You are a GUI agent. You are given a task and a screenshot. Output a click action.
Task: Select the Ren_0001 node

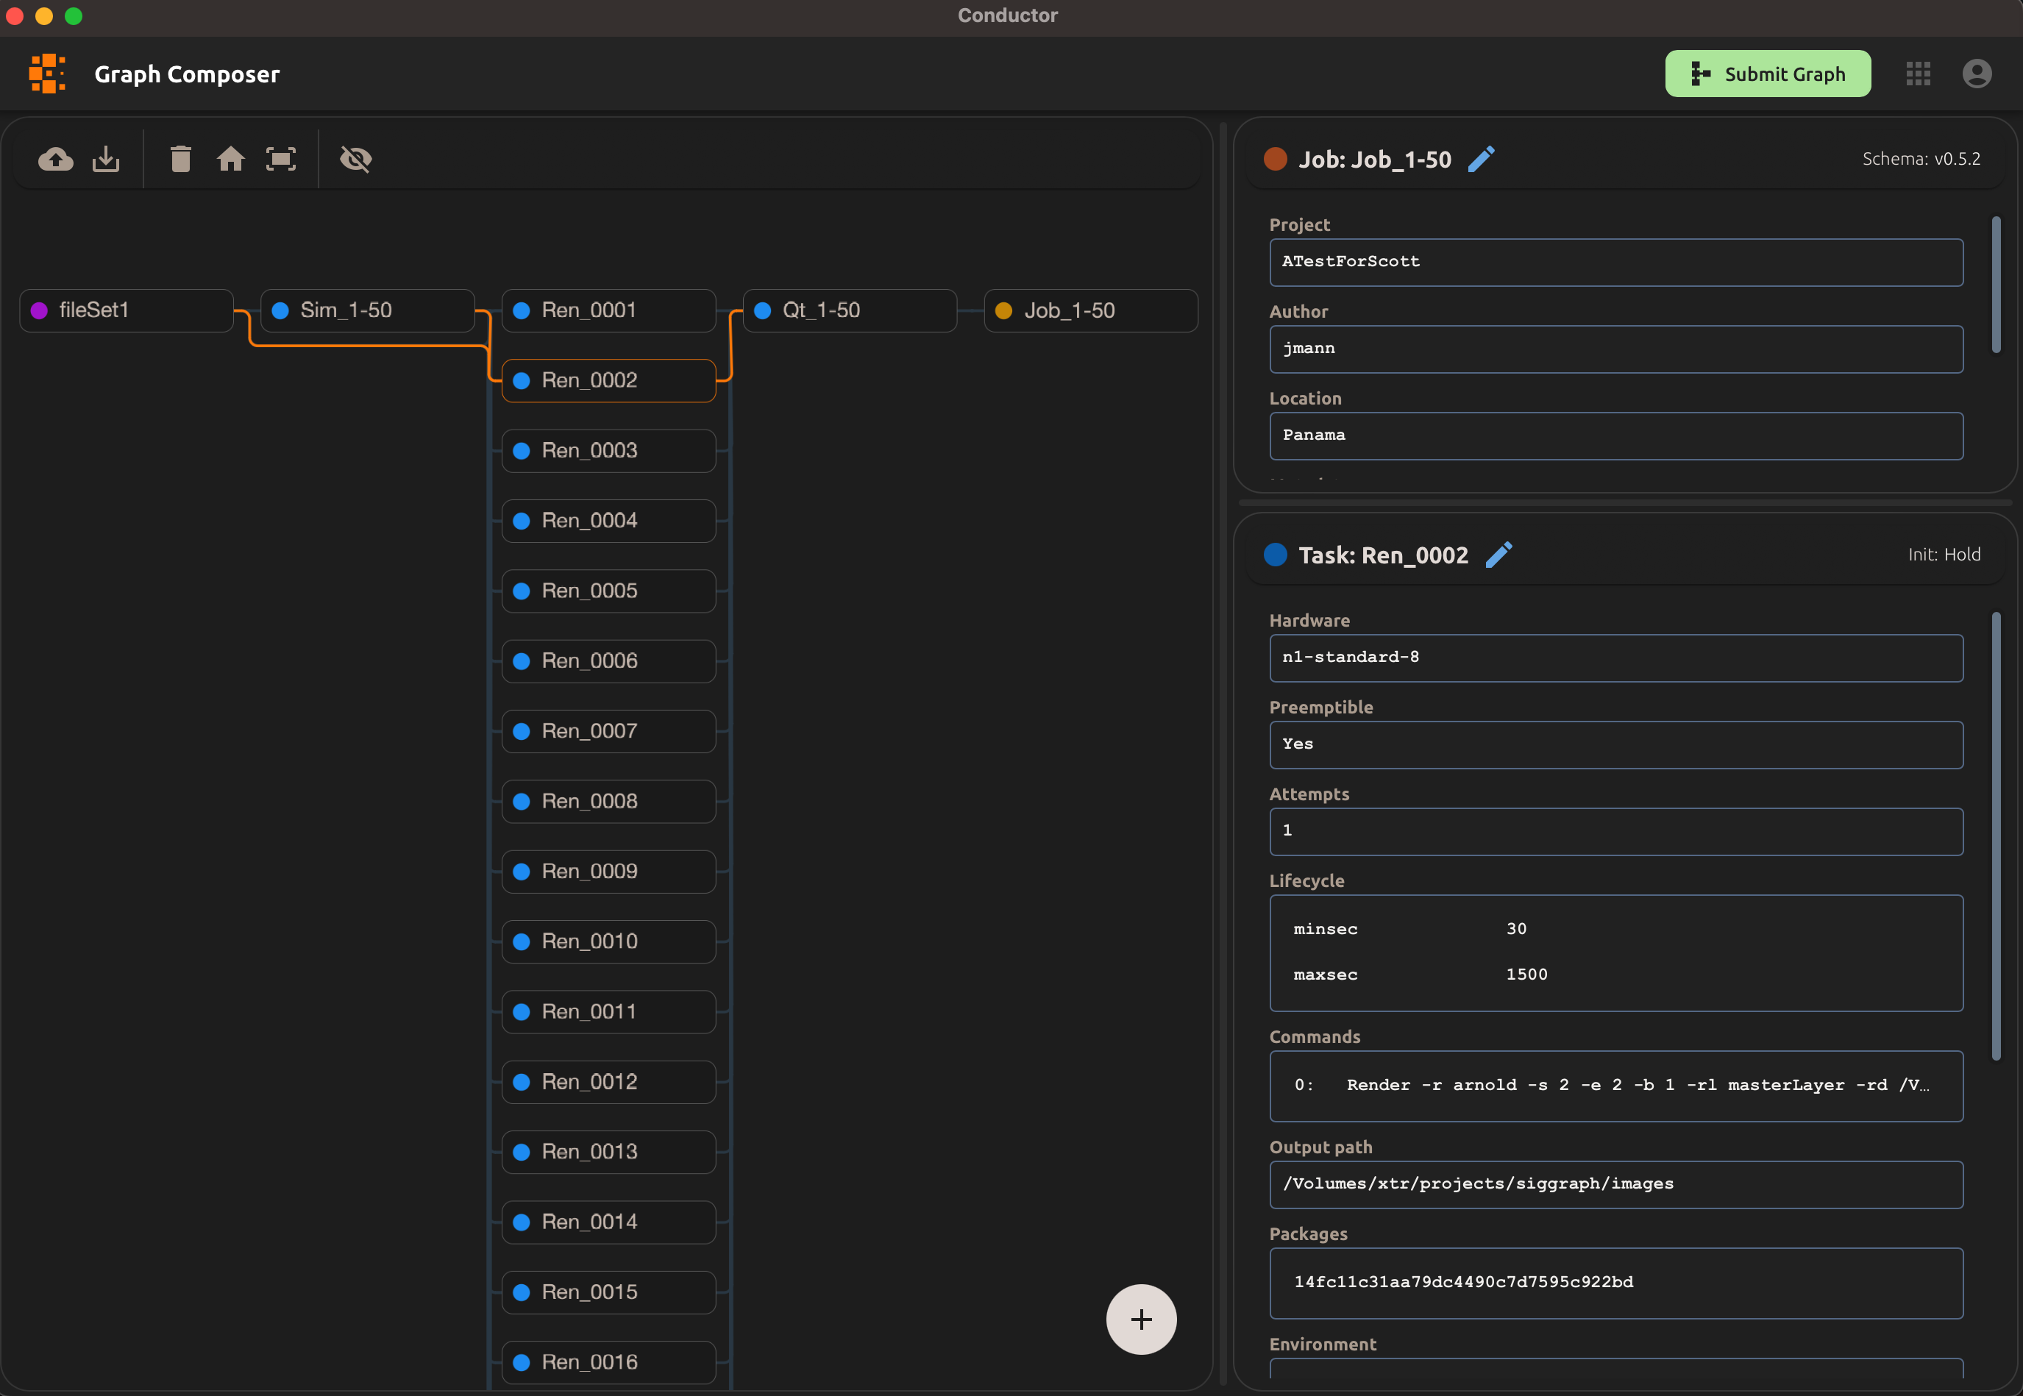(608, 310)
